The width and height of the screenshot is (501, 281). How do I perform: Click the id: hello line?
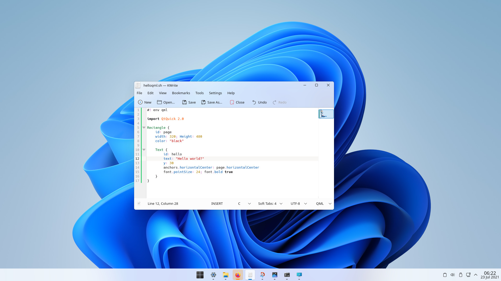[x=172, y=154]
